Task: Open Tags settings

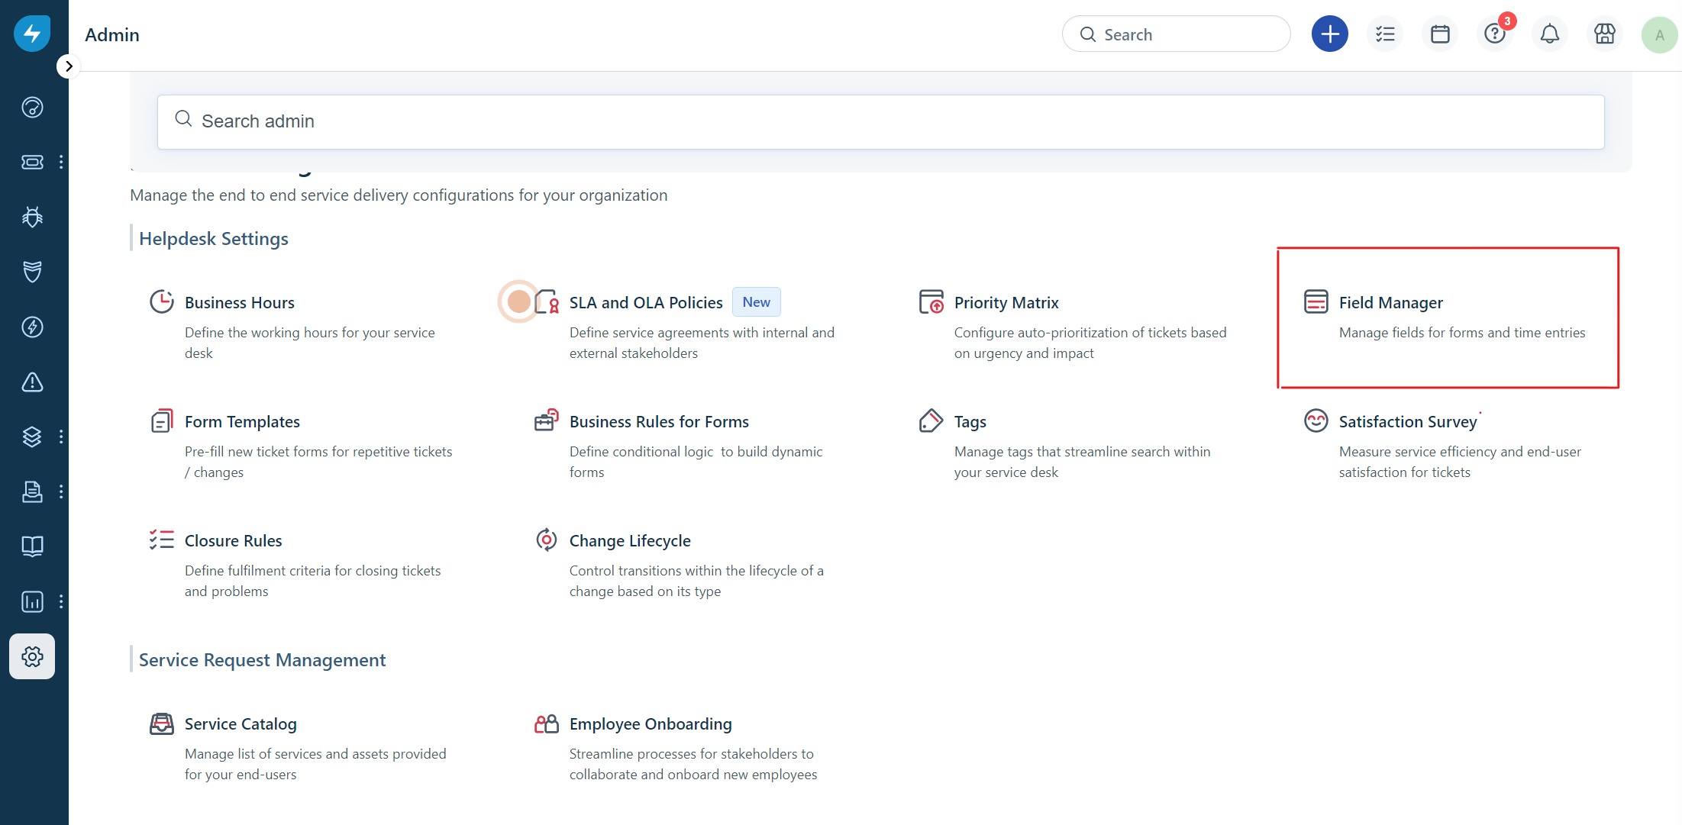Action: tap(970, 422)
